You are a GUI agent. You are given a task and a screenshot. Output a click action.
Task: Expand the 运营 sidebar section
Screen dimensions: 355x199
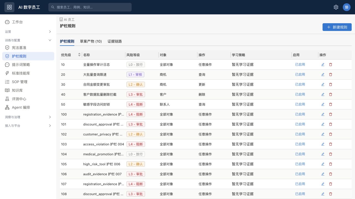pyautogui.click(x=28, y=32)
